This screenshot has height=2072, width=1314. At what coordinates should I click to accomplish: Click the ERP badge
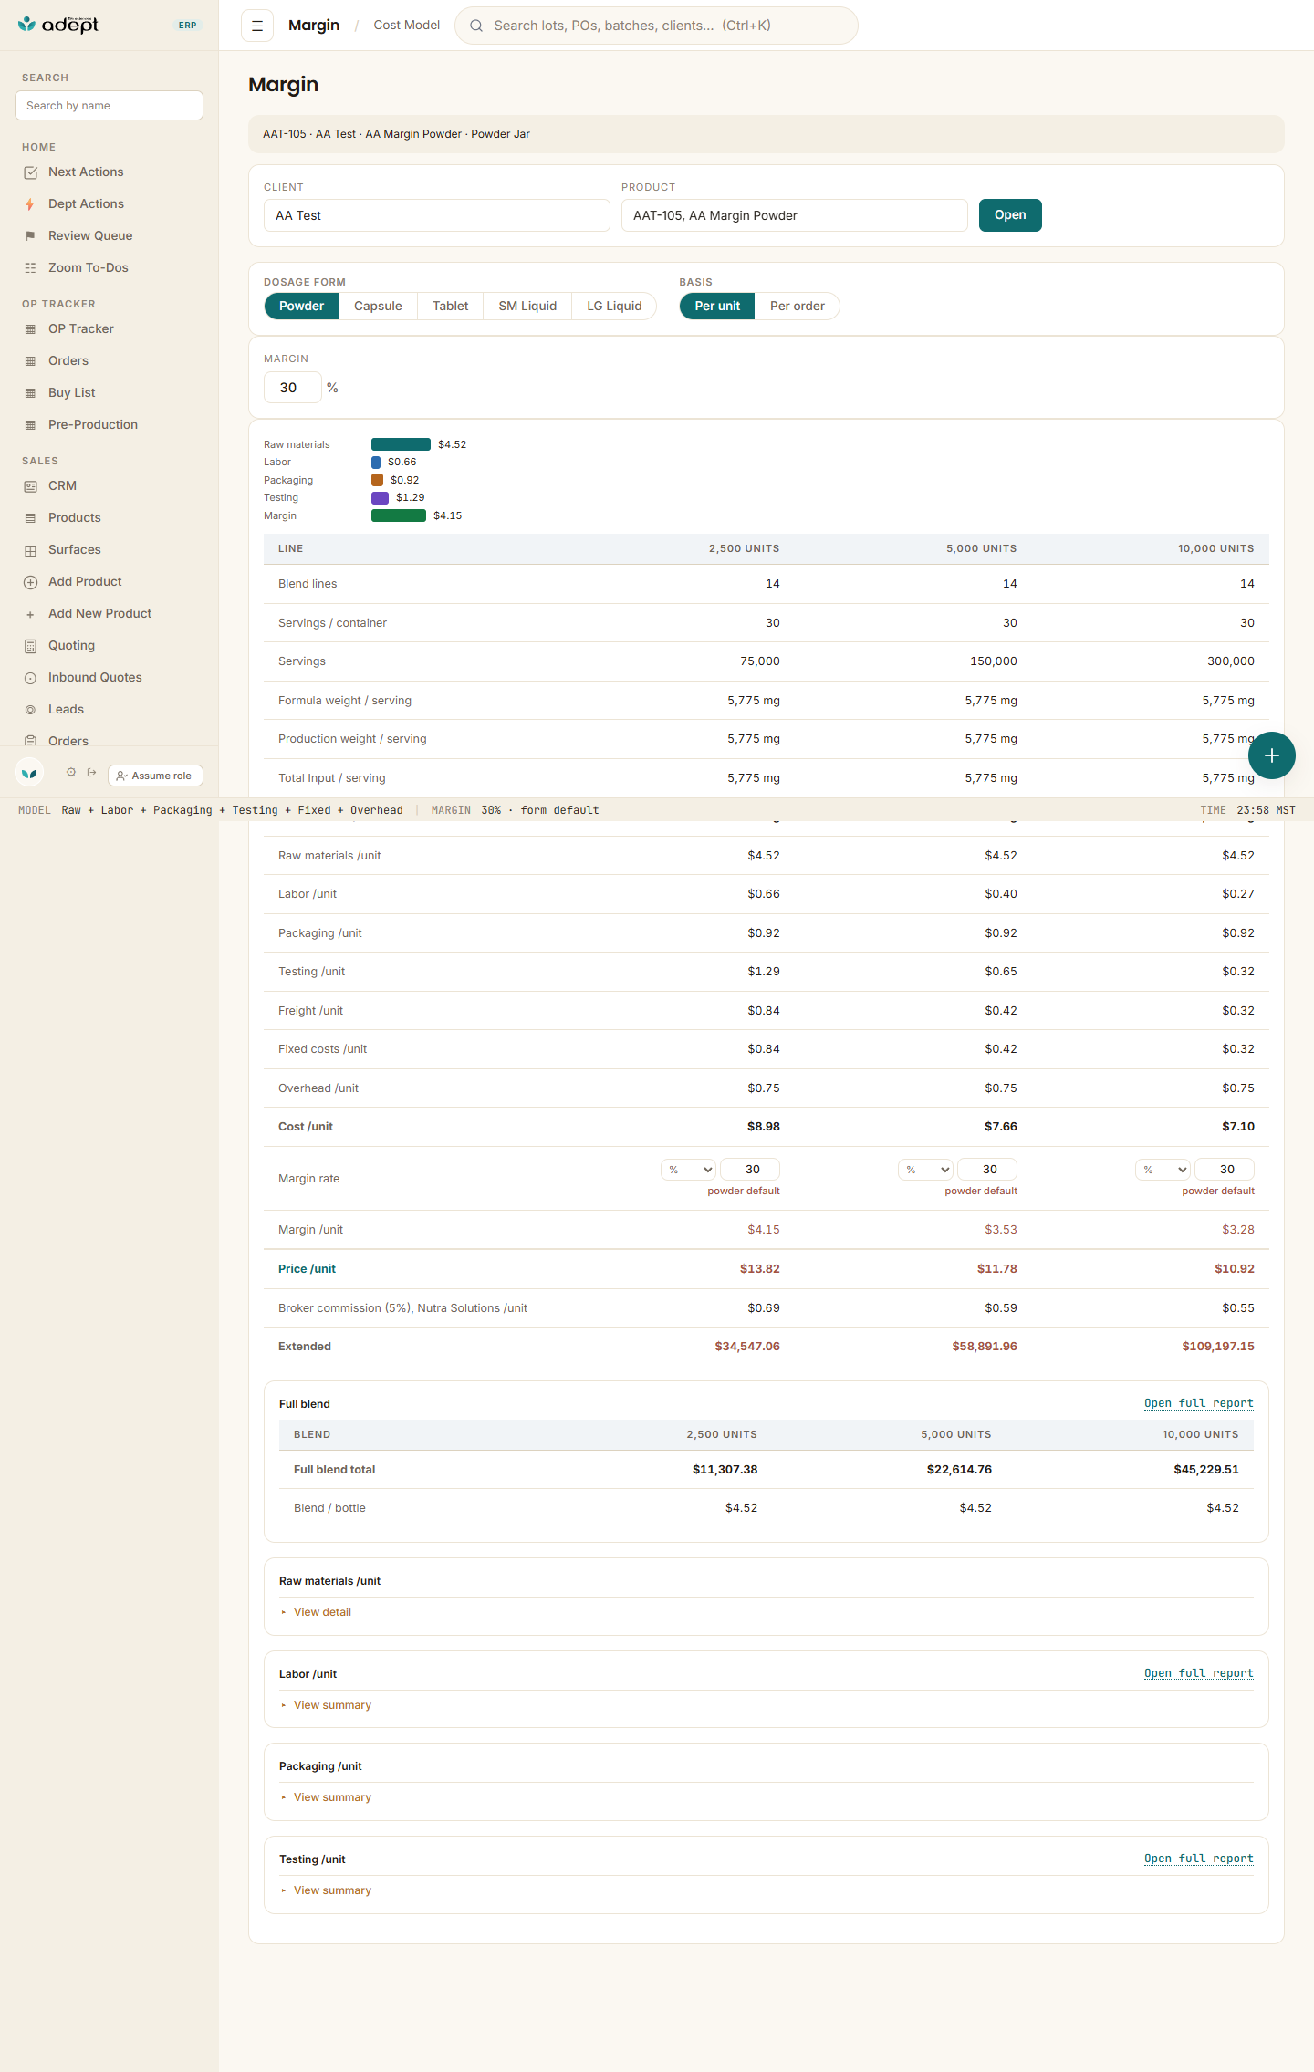tap(188, 26)
